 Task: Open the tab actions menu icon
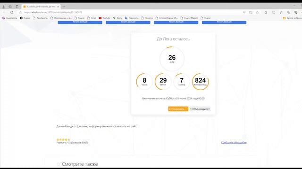point(17,7)
